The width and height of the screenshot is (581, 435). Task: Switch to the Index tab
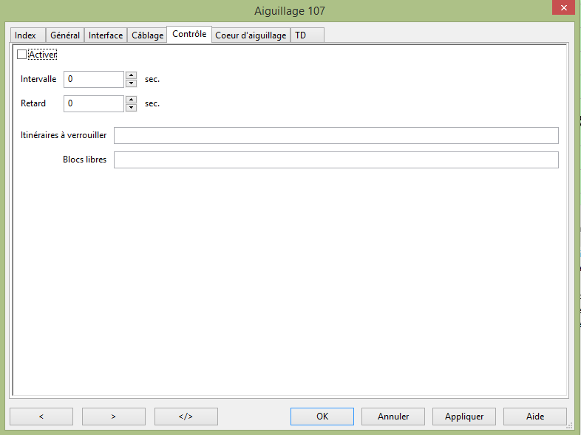pos(26,35)
